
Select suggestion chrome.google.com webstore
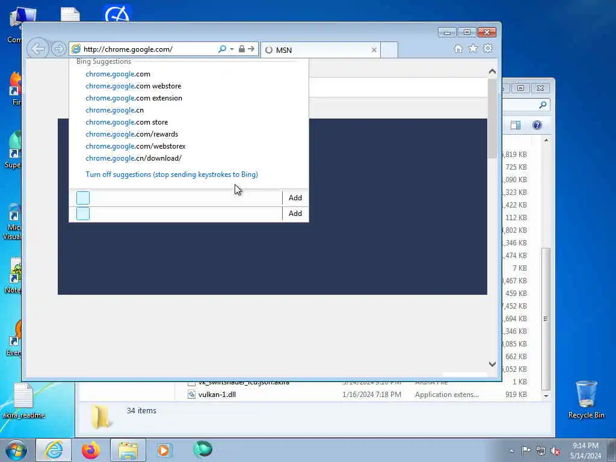tap(133, 86)
